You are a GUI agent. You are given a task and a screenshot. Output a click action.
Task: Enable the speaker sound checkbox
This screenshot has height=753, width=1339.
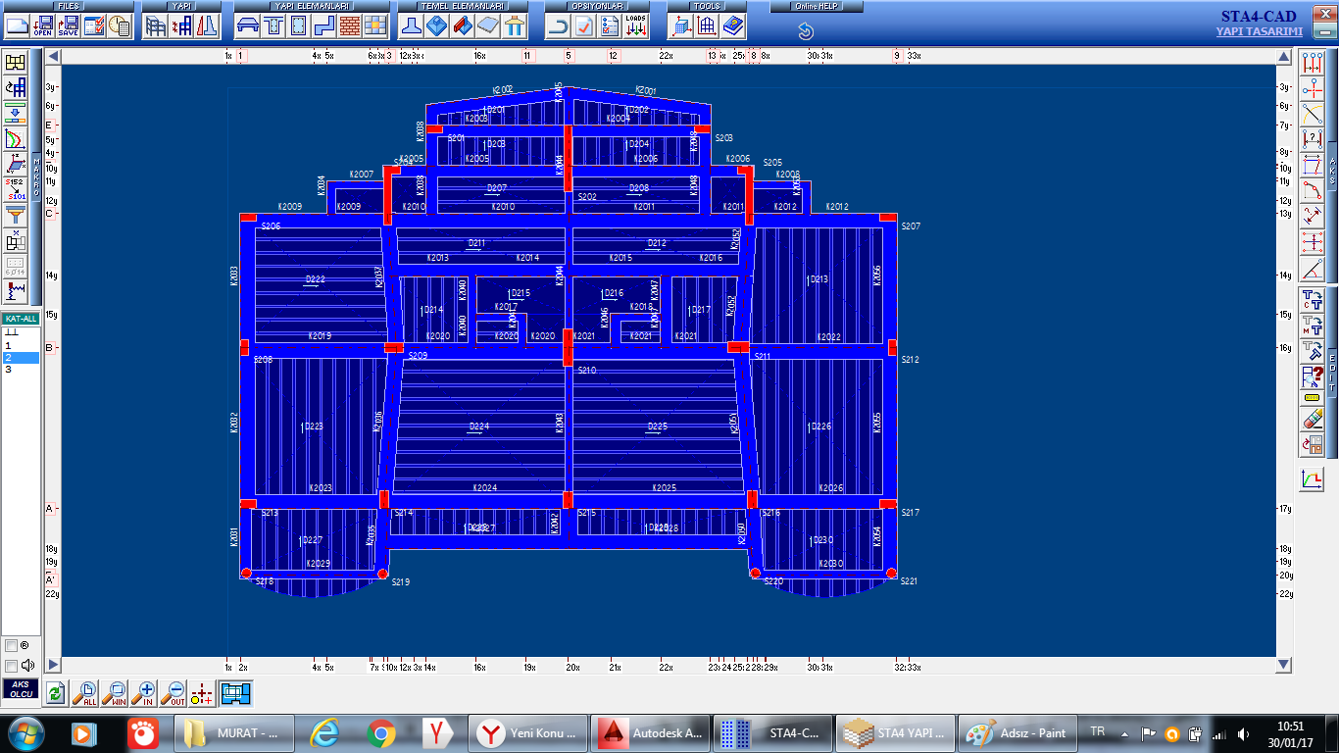pyautogui.click(x=11, y=666)
